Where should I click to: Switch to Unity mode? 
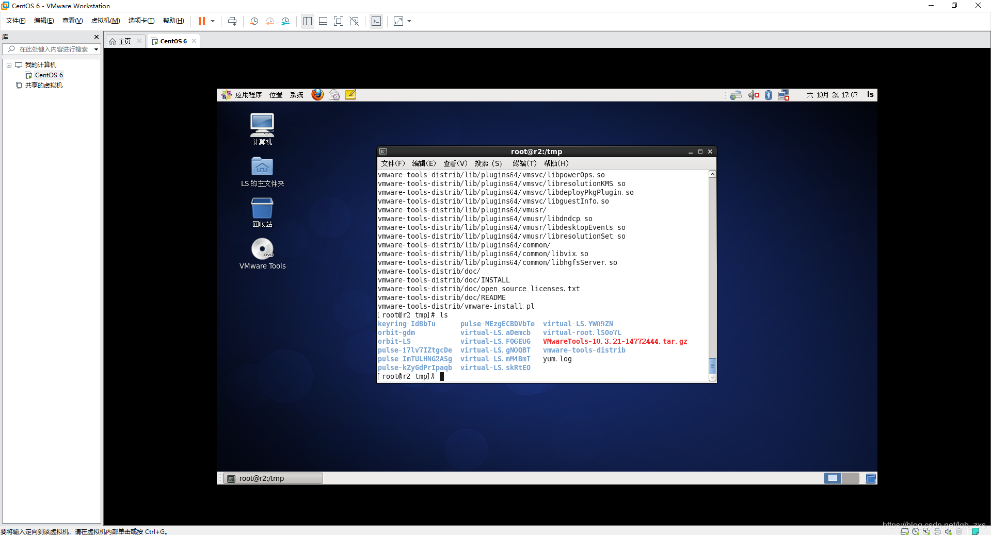354,21
